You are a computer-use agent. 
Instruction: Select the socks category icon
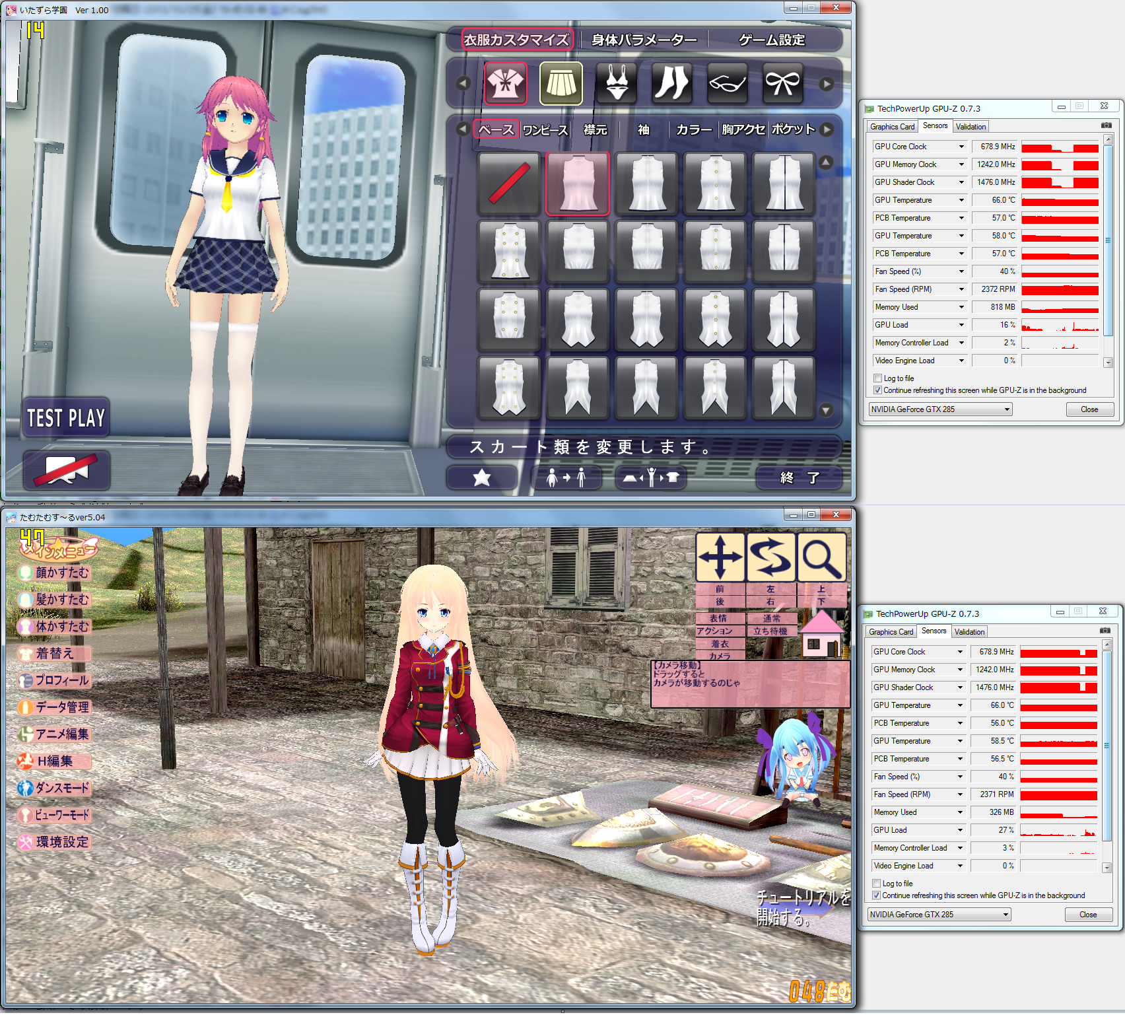[x=671, y=84]
